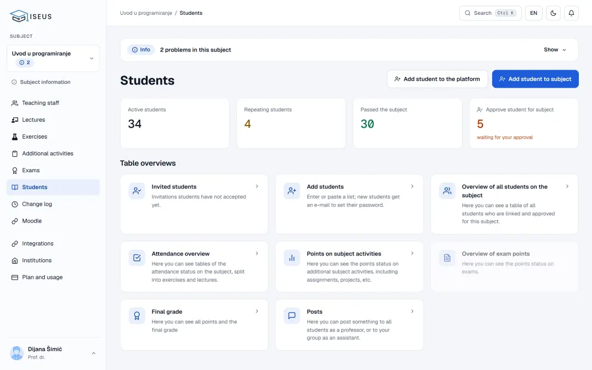Screen dimensions: 592x370
Task: Click the Table overviews heading
Action: pyautogui.click(x=147, y=163)
